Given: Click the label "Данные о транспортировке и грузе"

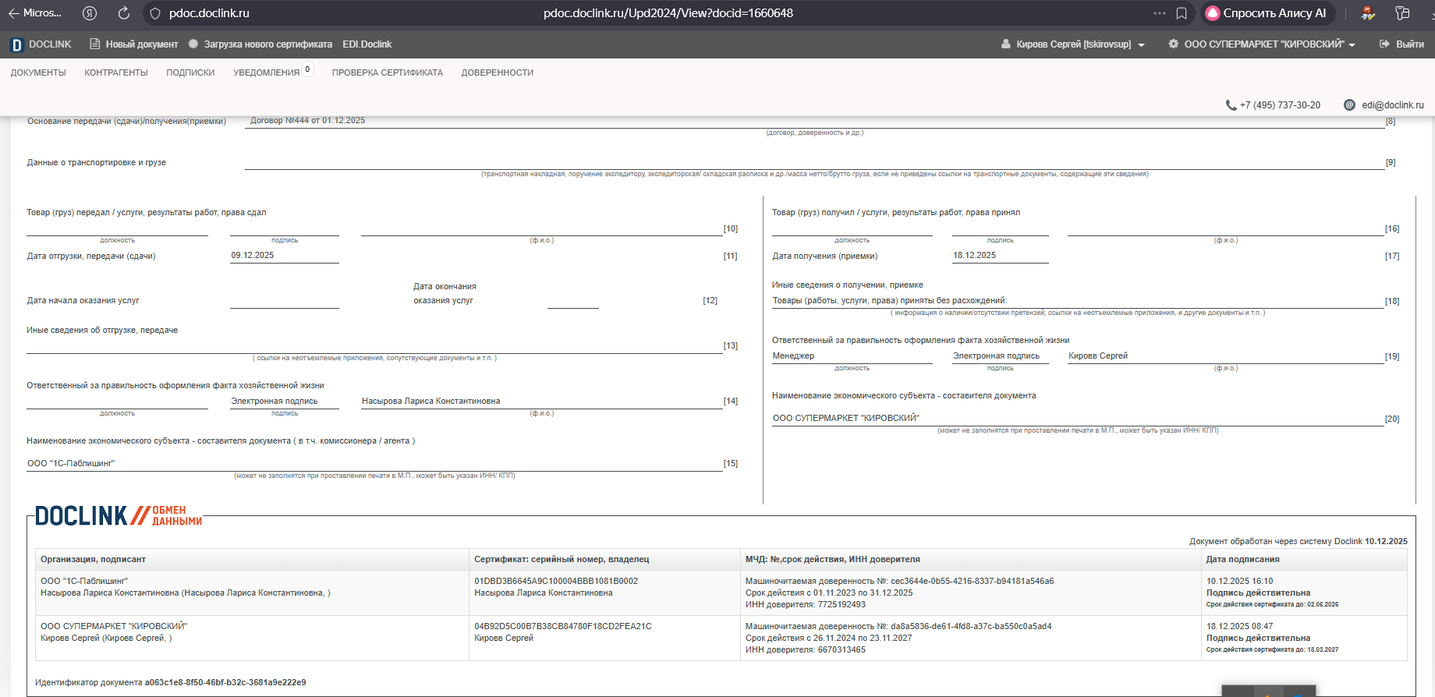Looking at the screenshot, I should [x=97, y=163].
